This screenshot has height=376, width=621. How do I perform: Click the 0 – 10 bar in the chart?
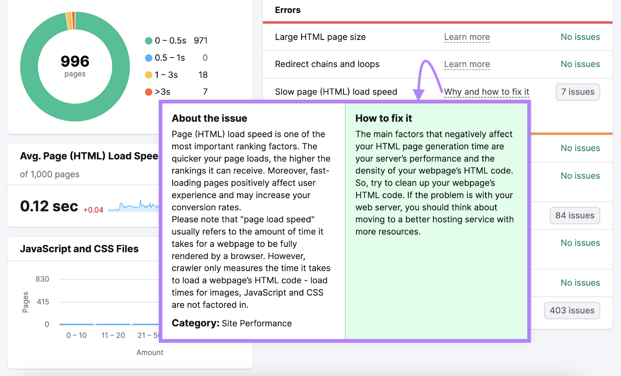coord(76,324)
